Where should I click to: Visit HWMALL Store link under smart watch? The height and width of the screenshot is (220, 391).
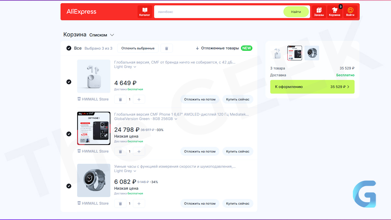[x=95, y=203]
